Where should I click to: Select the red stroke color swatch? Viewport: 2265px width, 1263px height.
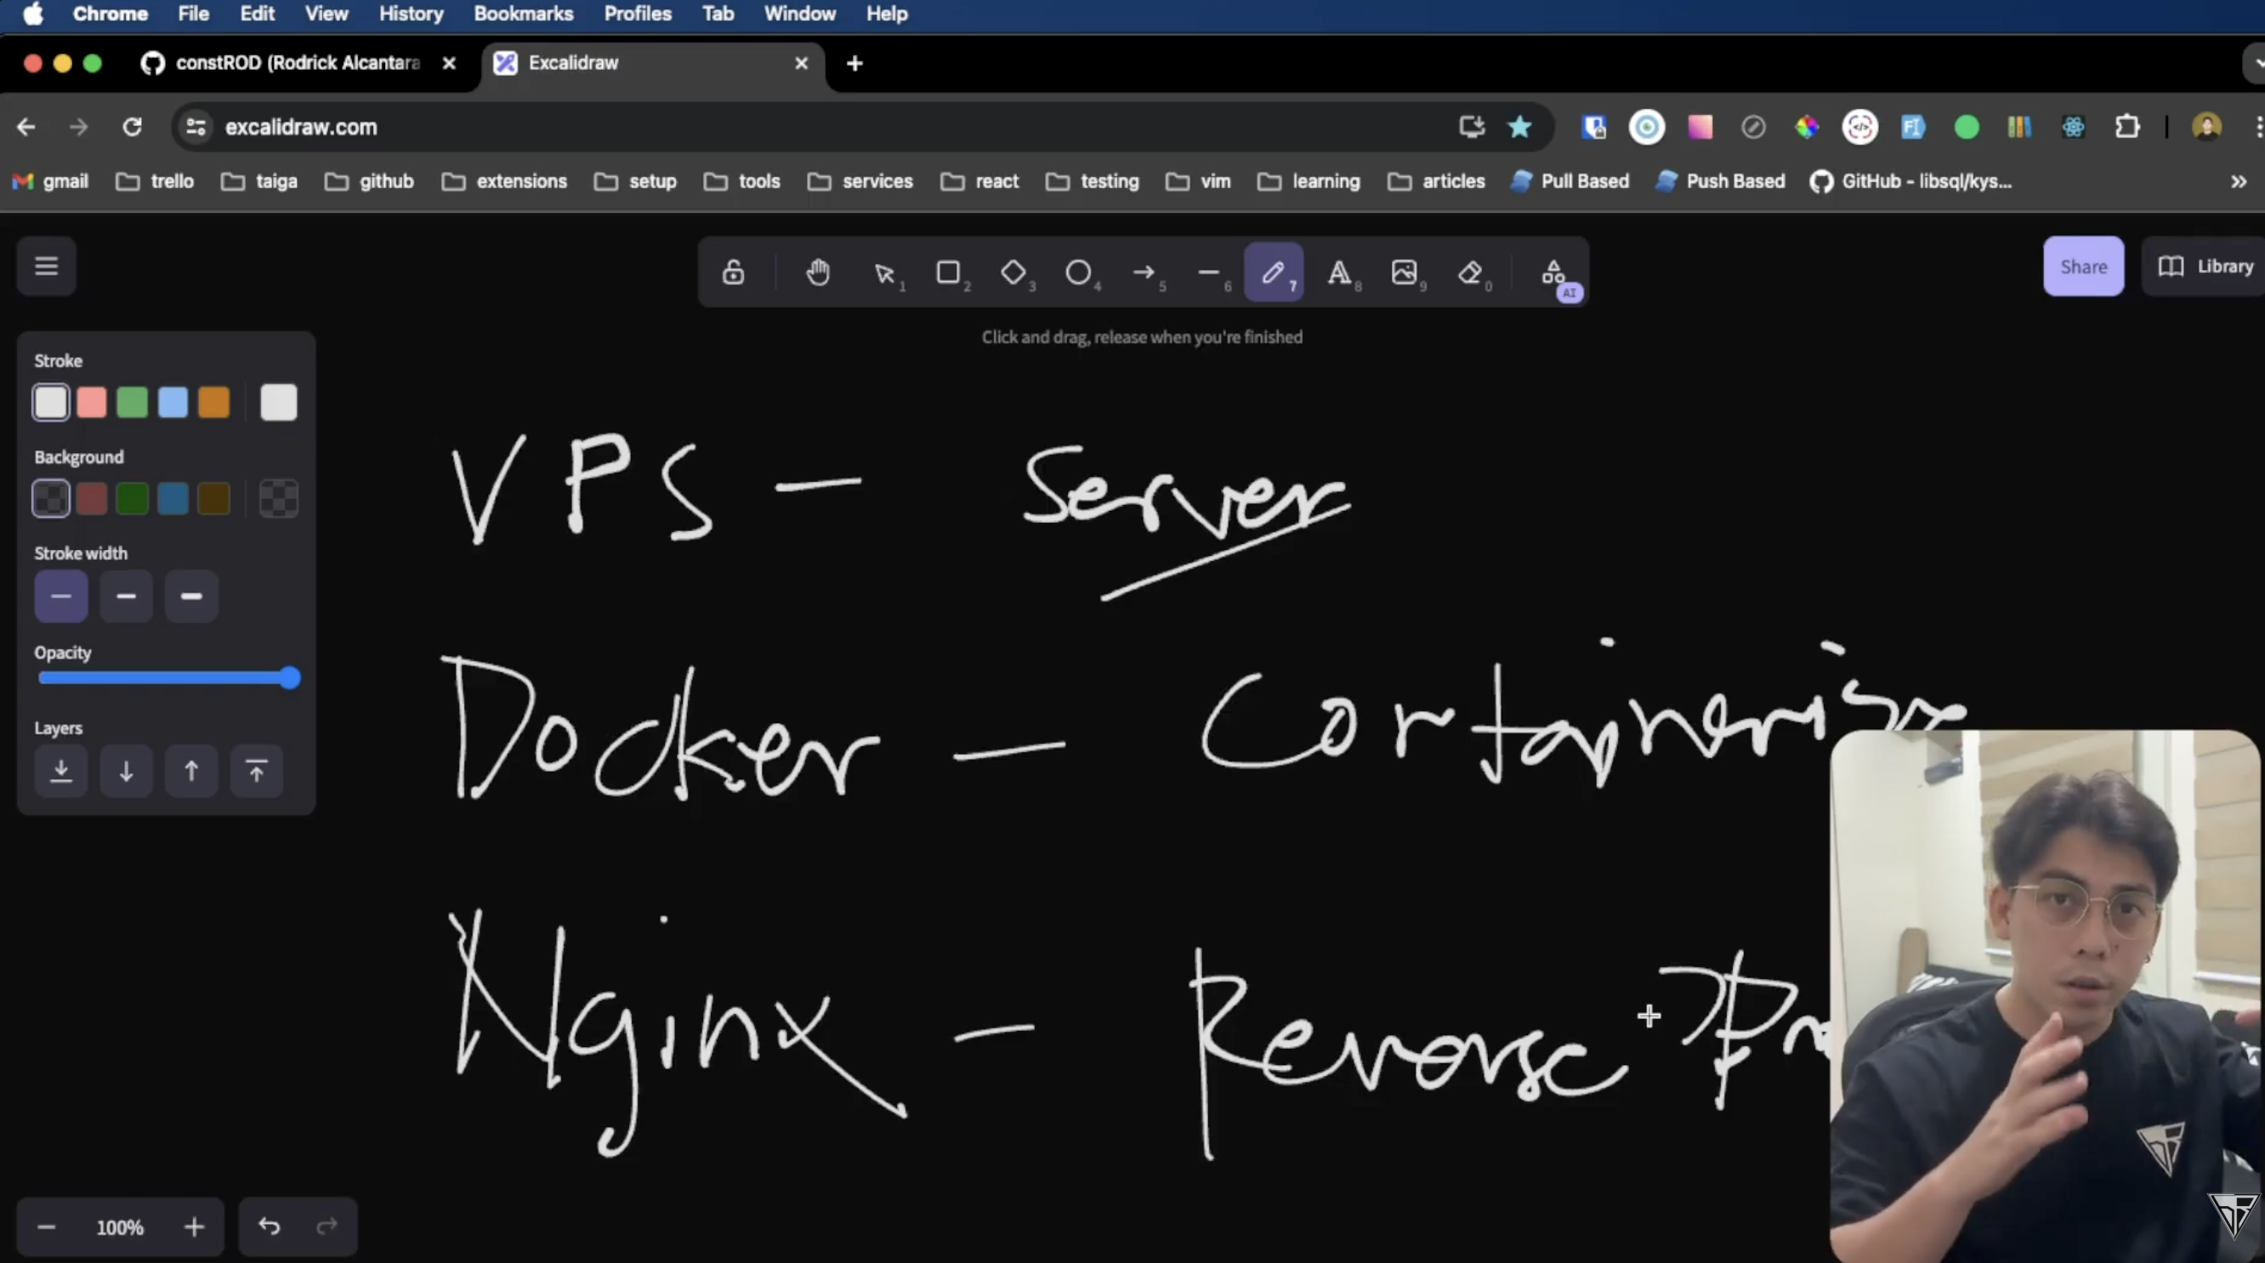(92, 402)
